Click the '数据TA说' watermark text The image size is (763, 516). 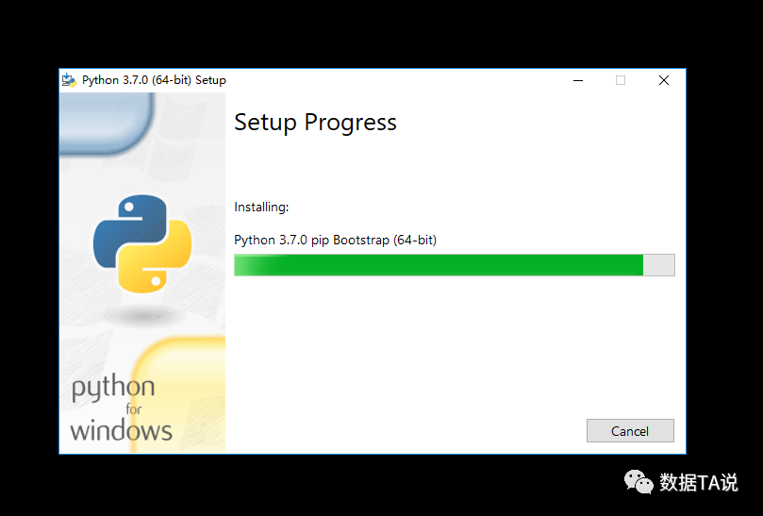698,482
